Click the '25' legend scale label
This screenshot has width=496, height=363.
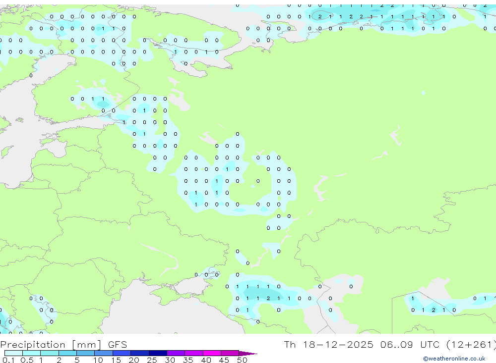[x=152, y=360]
